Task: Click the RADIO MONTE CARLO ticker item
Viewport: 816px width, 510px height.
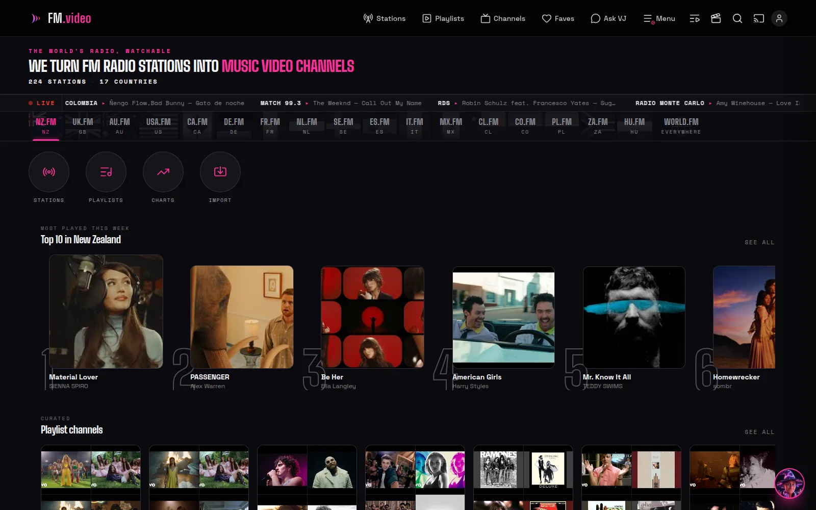Action: tap(717, 103)
